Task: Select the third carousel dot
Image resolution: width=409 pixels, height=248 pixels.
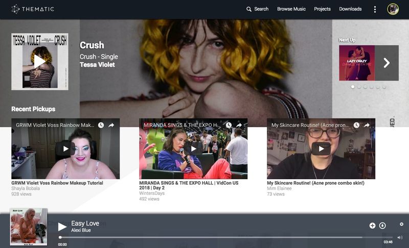Action: point(365,87)
